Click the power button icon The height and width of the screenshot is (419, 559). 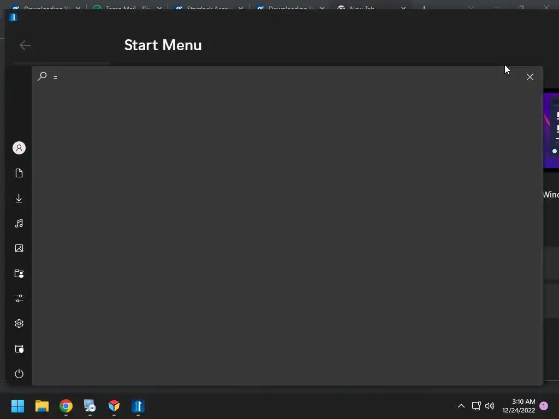point(19,374)
